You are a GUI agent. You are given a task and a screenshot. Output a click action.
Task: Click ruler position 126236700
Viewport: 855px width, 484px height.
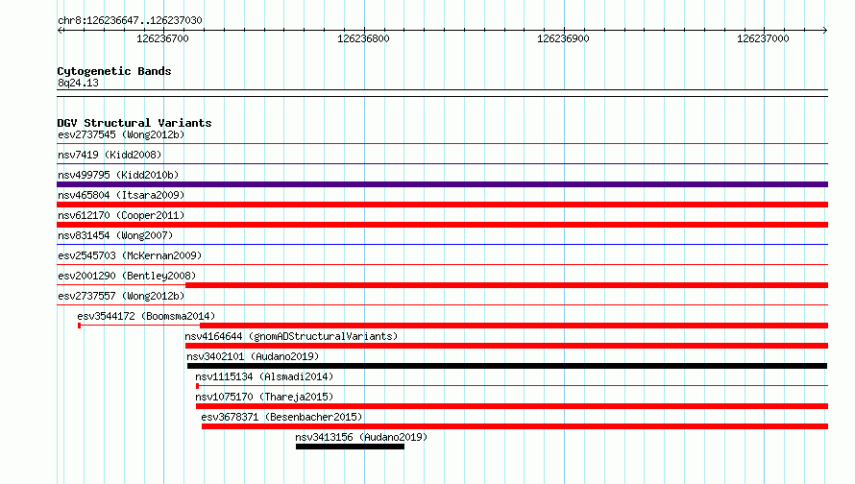pyautogui.click(x=162, y=38)
